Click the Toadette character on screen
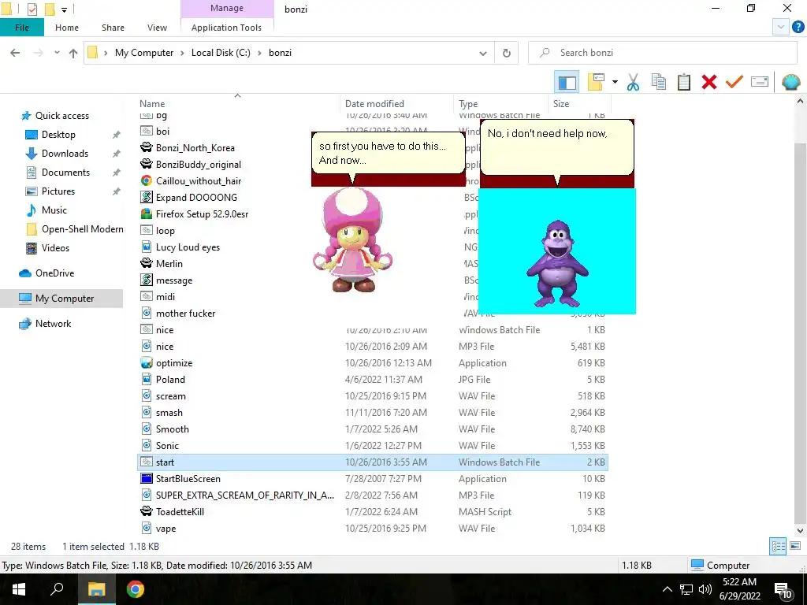Image resolution: width=807 pixels, height=605 pixels. [352, 239]
